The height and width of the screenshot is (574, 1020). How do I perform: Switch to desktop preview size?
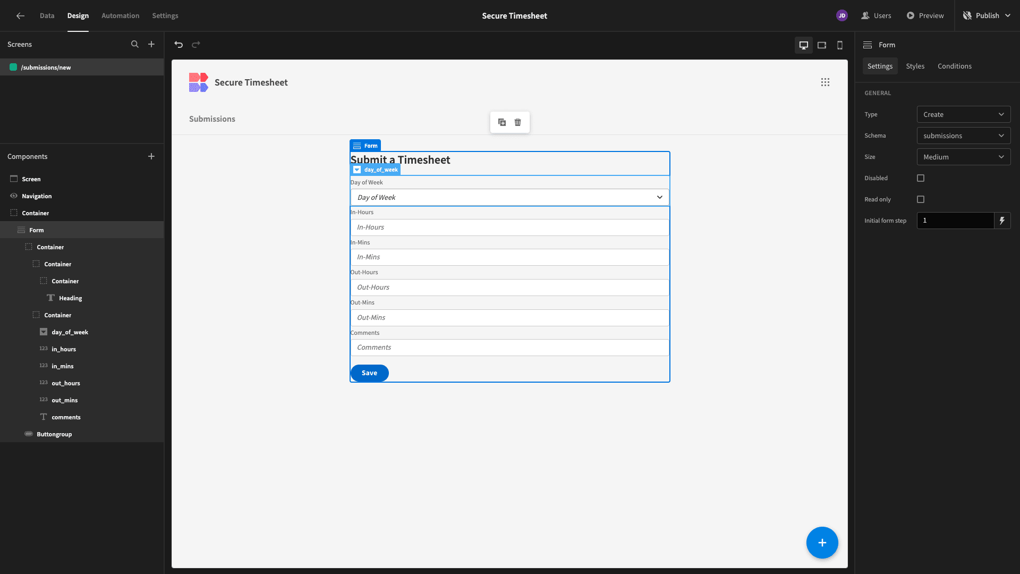(x=804, y=45)
